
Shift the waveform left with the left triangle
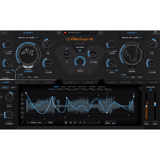(x=80, y=122)
